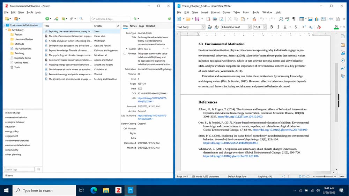Switch to book view in status bar

(308, 177)
